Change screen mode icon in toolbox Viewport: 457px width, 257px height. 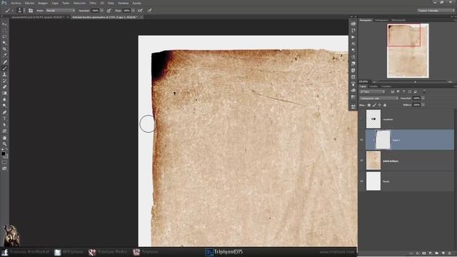pos(4,168)
